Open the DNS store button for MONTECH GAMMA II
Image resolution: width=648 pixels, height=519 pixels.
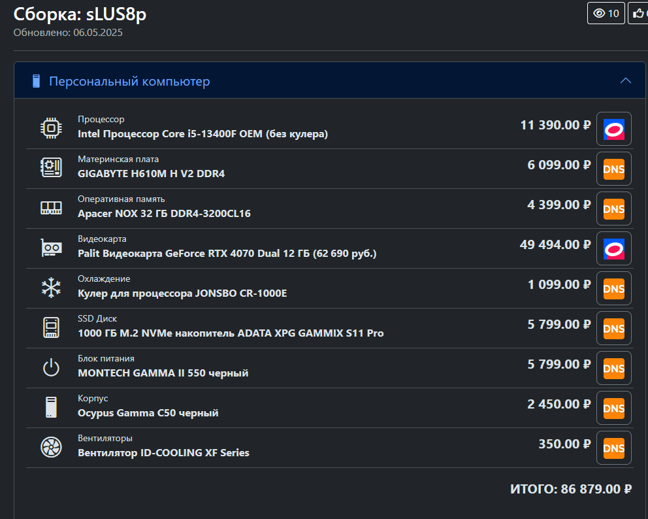613,369
